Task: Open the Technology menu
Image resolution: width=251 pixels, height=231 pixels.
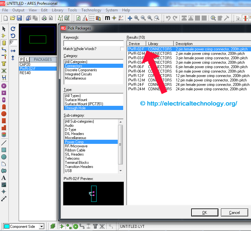Action: coord(91,10)
